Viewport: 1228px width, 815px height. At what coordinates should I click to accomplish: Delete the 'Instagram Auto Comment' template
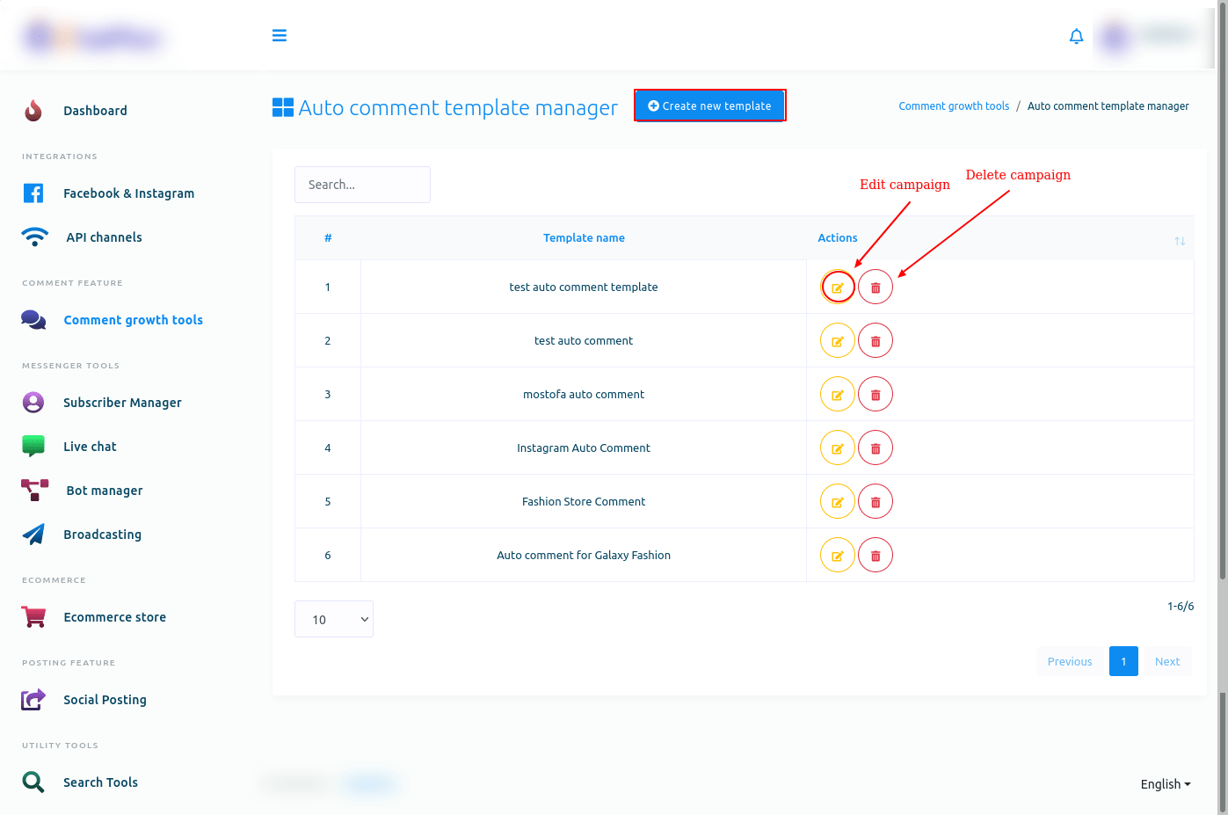click(x=876, y=448)
